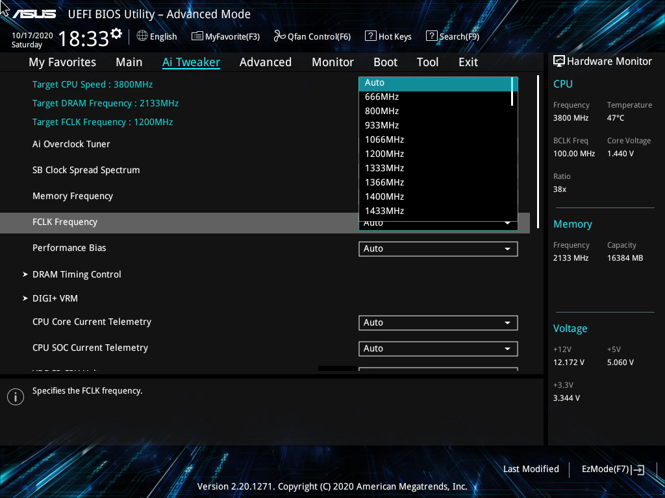Pick 1433MHz FCLK option
Screen dimensions: 665x498
[x=436, y=211]
